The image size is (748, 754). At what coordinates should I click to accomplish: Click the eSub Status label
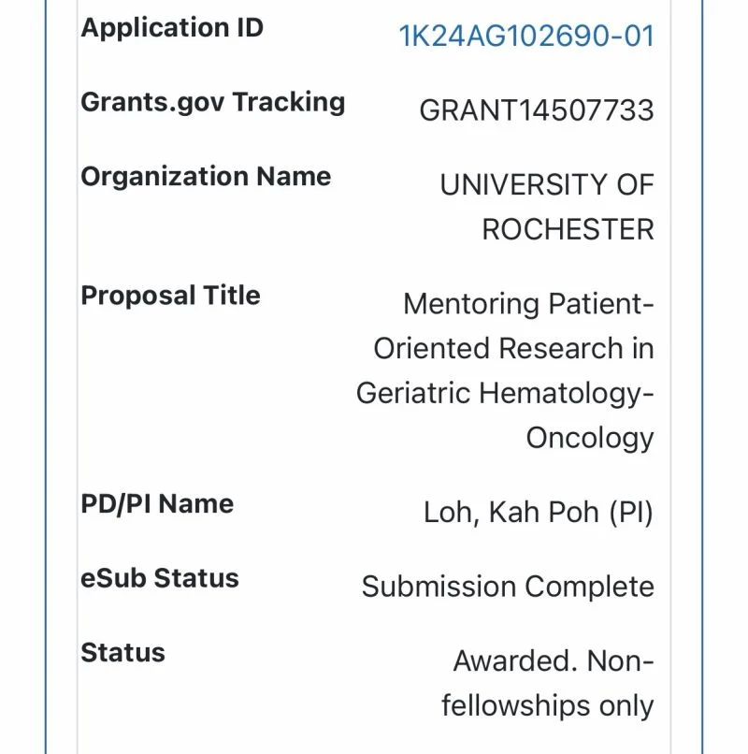160,578
